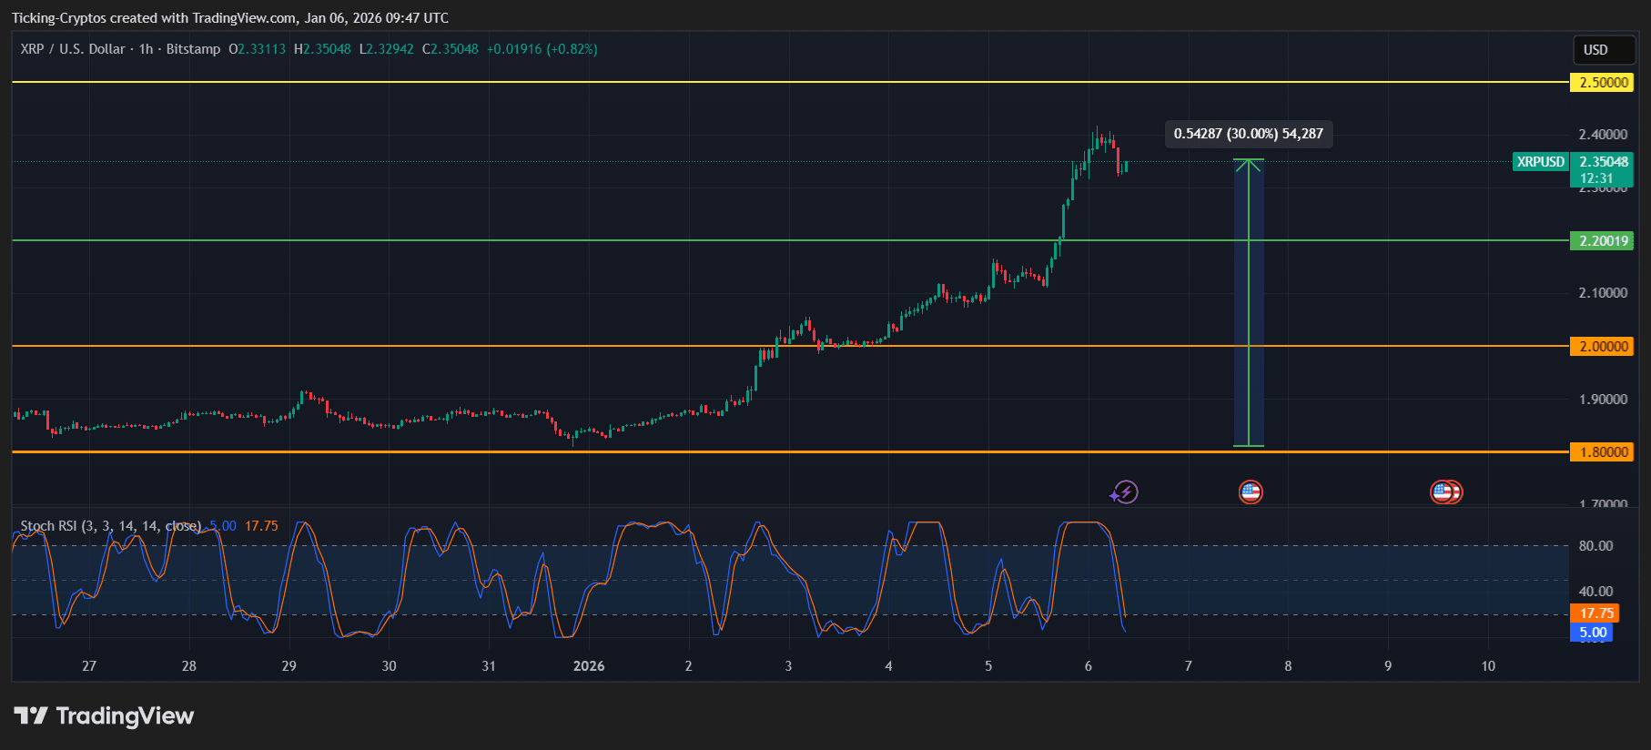
Task: Click the date label 10 on time axis
Action: (1488, 666)
